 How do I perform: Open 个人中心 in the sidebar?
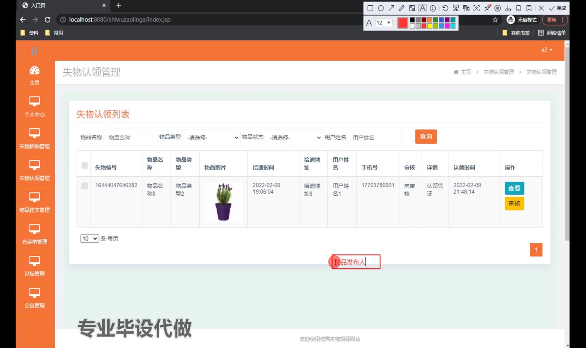35,107
